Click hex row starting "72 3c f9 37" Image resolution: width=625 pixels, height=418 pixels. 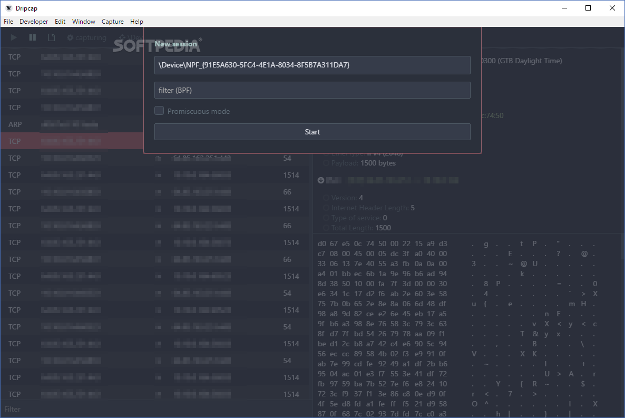382,394
